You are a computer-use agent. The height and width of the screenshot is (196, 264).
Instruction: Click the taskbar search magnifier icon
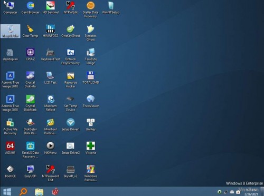coord(23,192)
